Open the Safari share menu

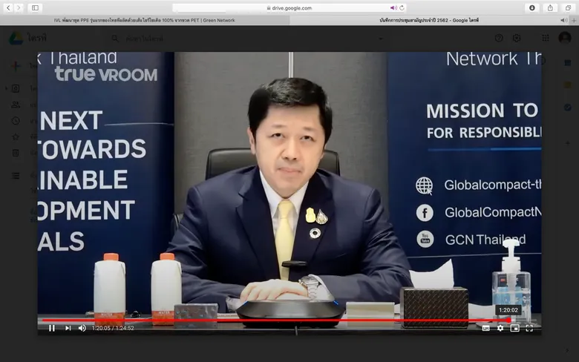550,7
